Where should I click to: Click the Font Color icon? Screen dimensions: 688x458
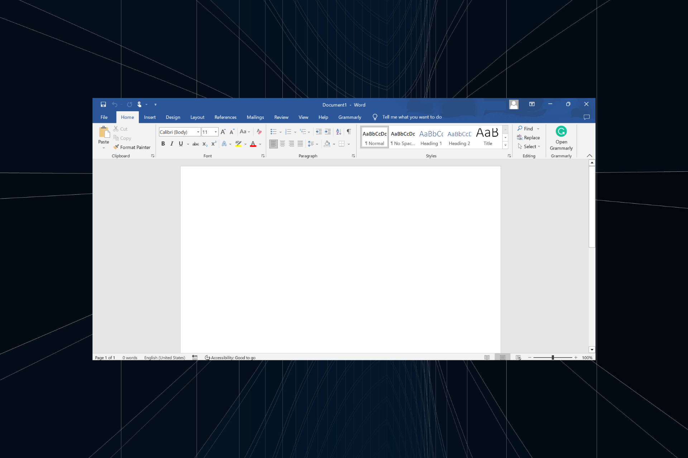point(254,144)
